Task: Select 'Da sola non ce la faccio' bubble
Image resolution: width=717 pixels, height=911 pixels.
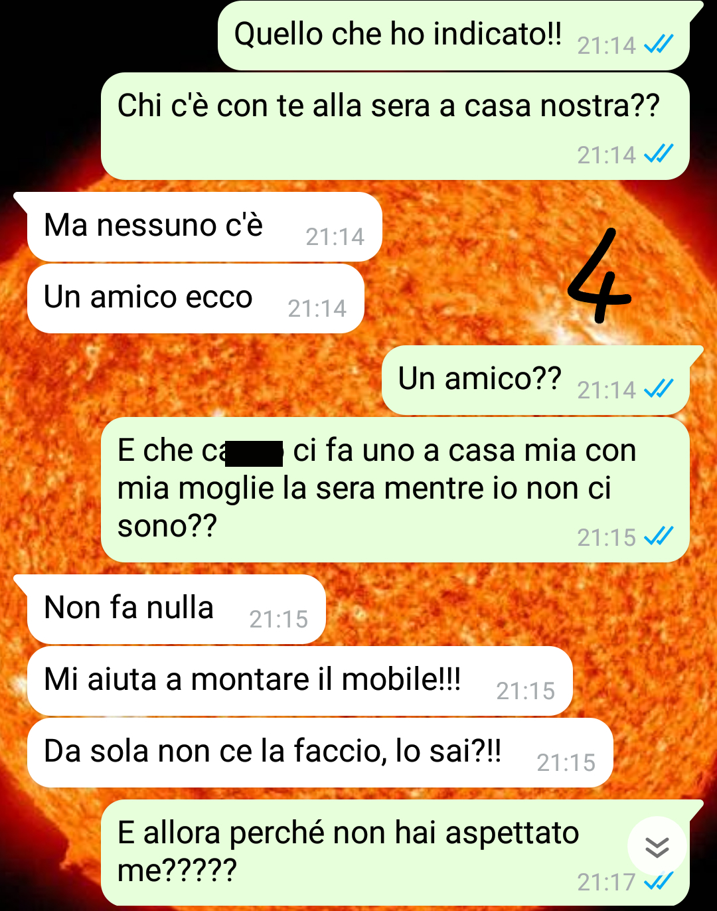Action: click(320, 753)
